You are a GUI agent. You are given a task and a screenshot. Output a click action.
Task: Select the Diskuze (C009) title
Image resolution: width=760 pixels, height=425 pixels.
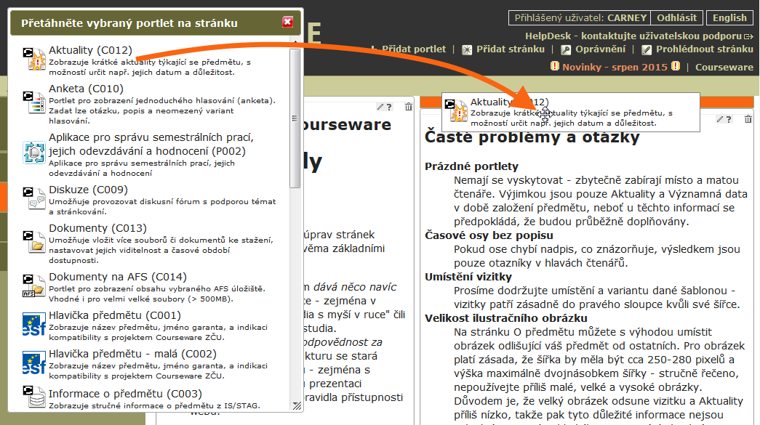pyautogui.click(x=88, y=190)
